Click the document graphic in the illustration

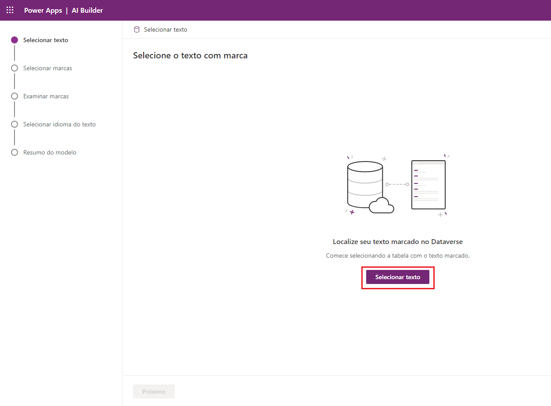tap(428, 184)
